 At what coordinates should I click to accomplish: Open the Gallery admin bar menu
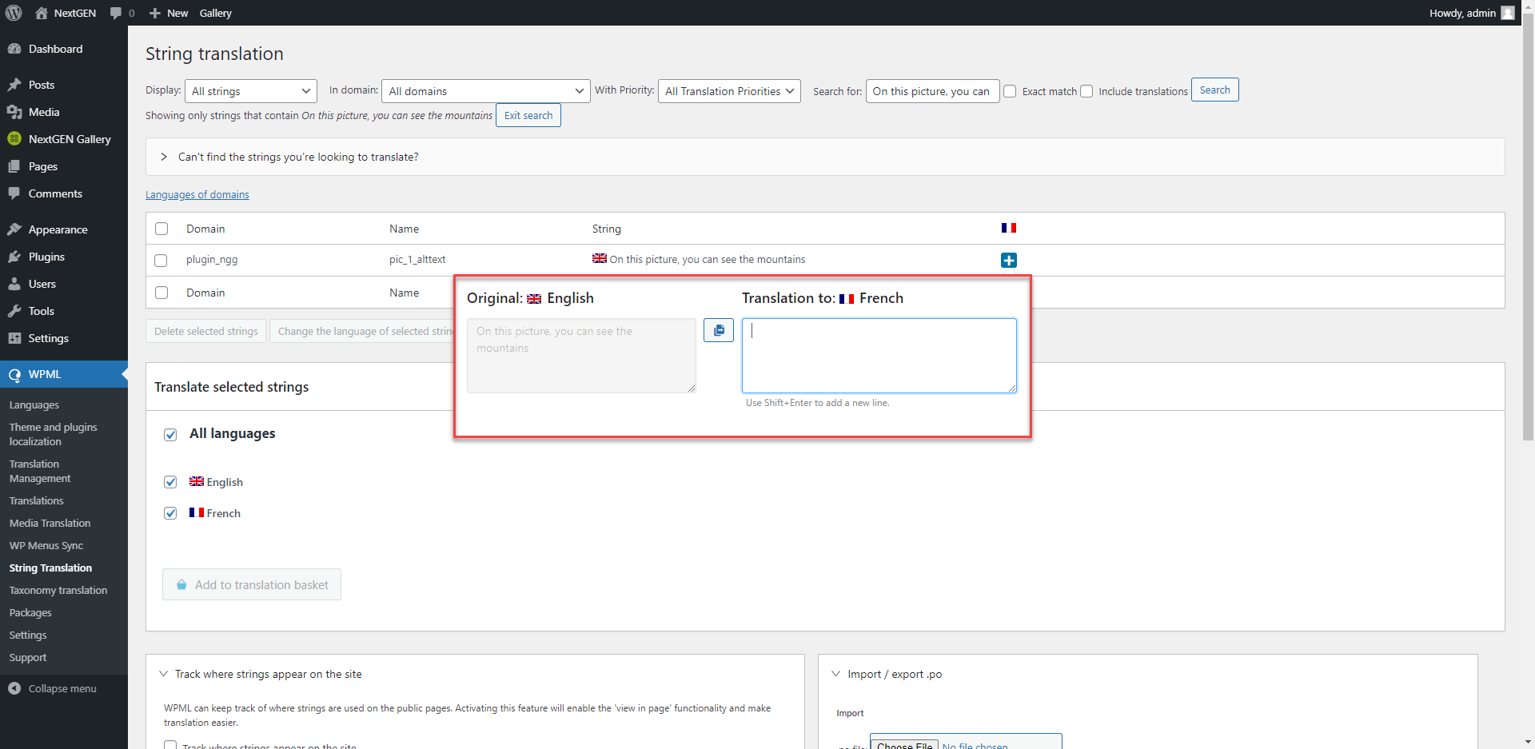pos(215,13)
